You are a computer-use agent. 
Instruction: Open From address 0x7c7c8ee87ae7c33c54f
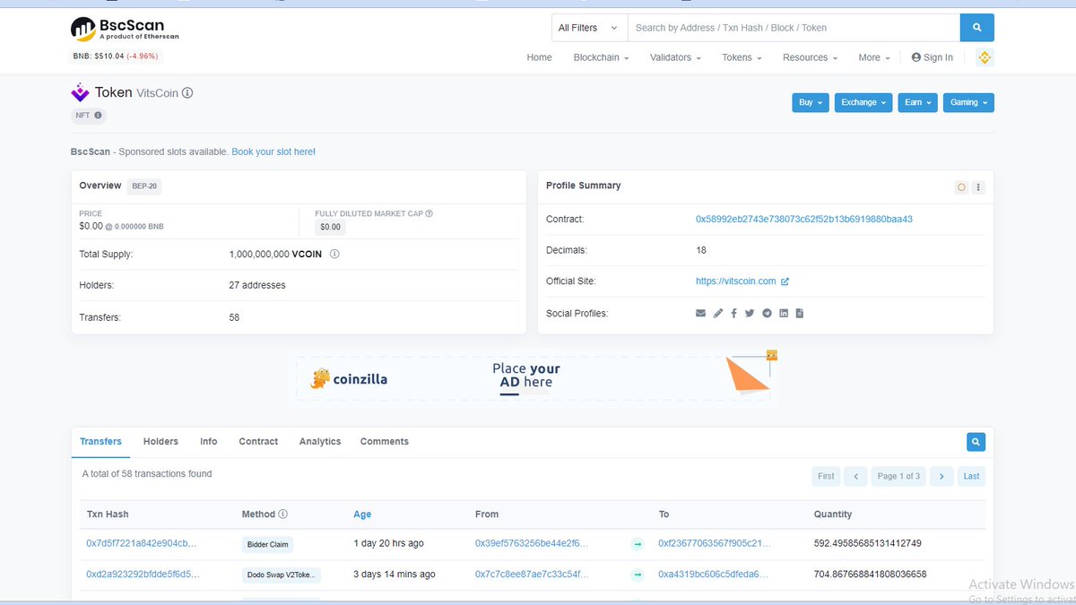(532, 575)
